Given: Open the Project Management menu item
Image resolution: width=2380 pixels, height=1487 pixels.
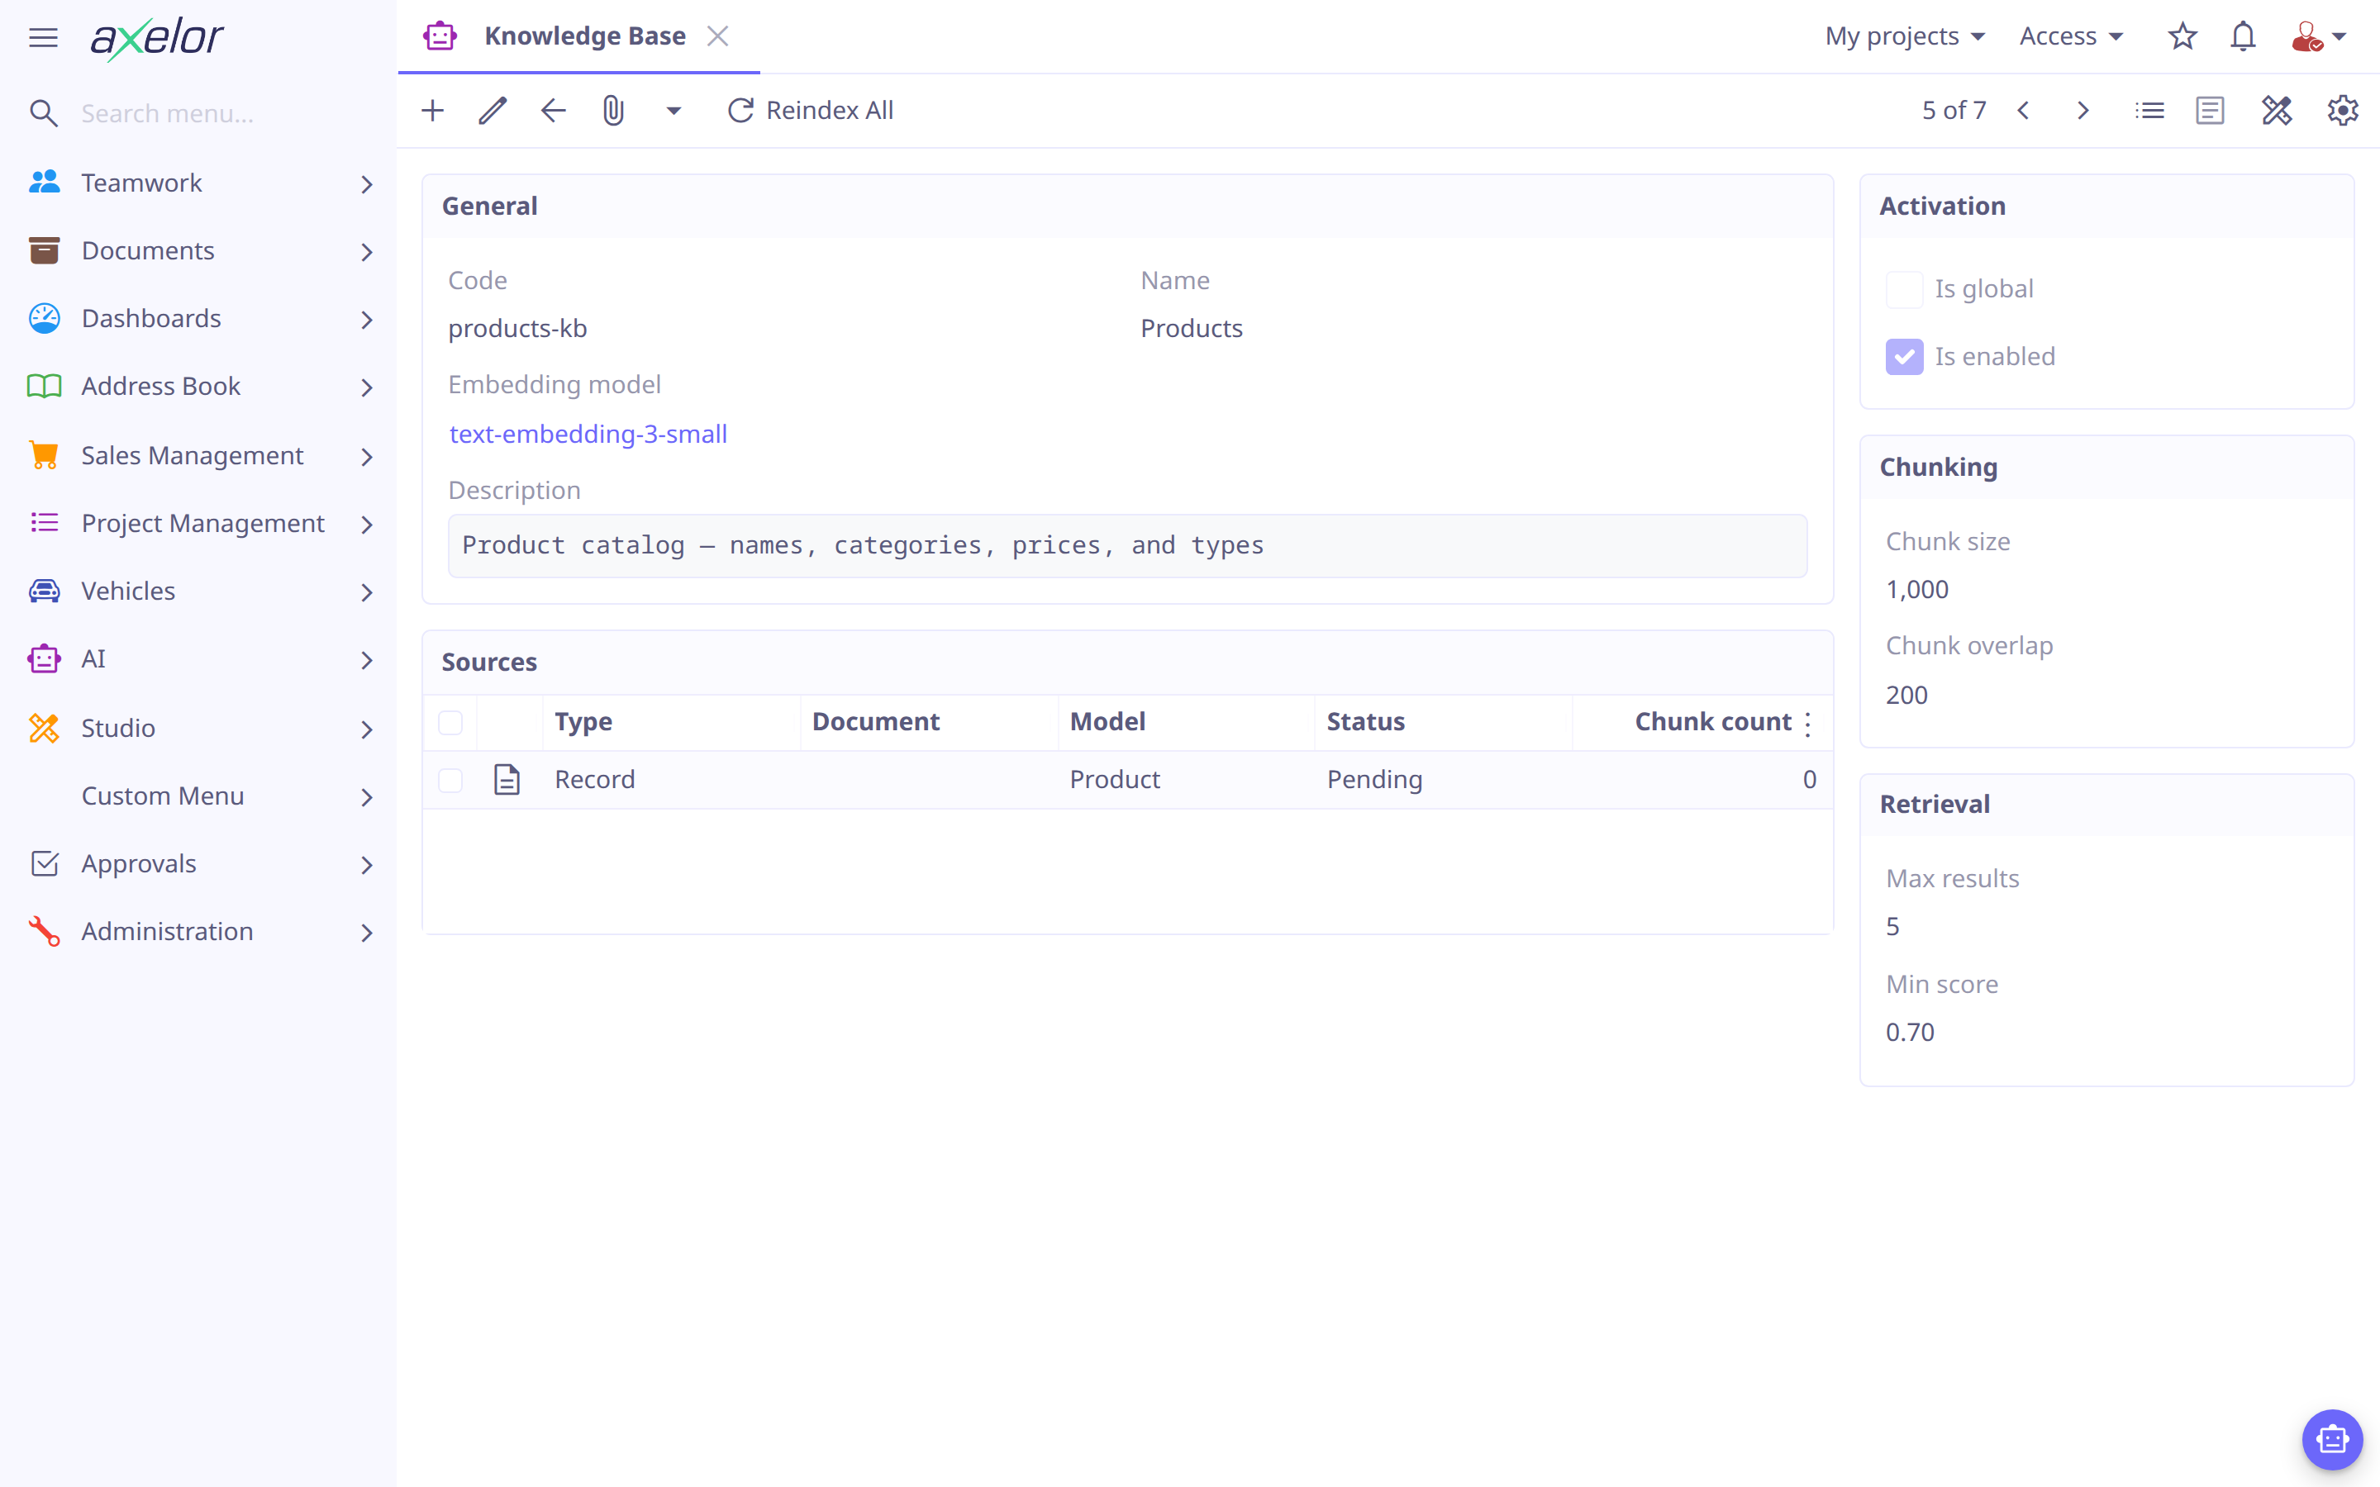Looking at the screenshot, I should (200, 523).
